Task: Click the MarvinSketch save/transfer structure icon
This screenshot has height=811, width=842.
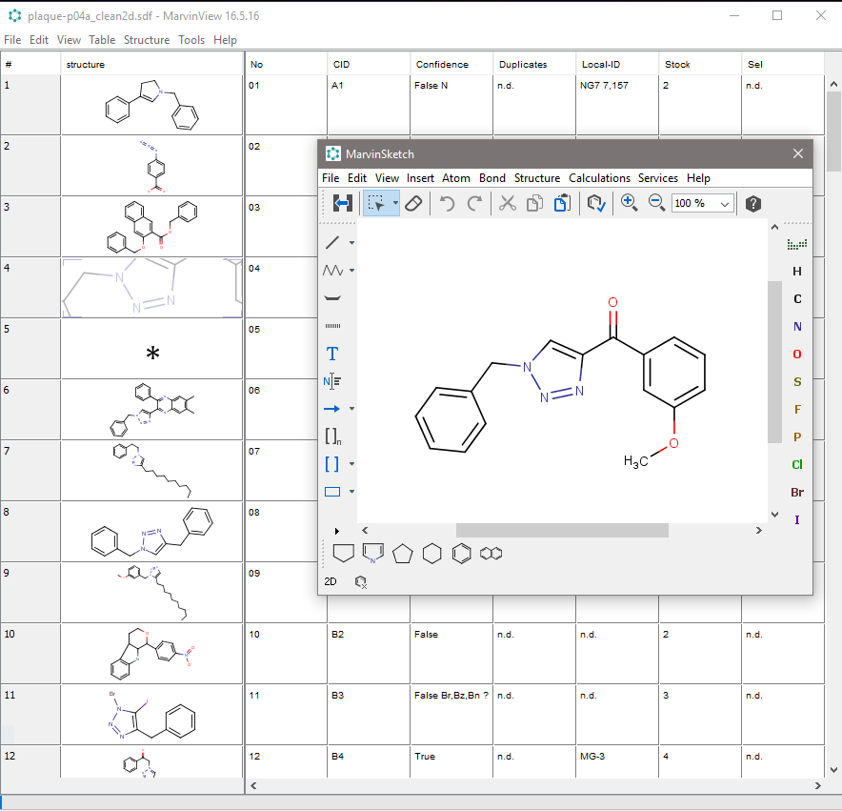Action: (342, 204)
